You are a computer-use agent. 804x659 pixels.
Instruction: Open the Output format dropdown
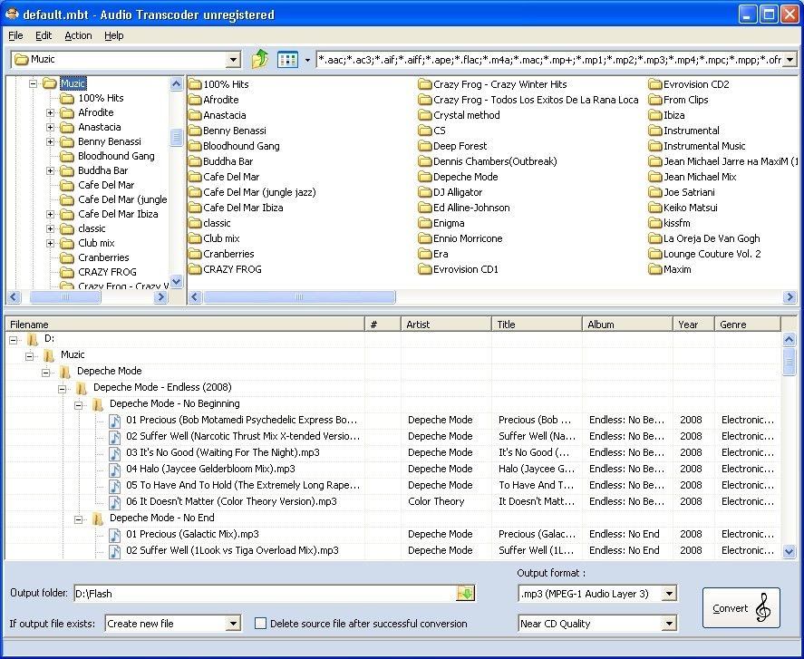pos(669,594)
